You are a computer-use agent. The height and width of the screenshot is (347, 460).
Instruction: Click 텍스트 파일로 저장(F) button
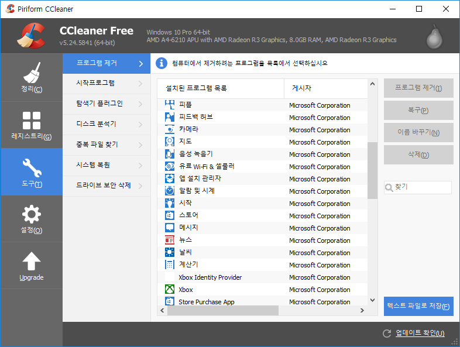coord(418,306)
